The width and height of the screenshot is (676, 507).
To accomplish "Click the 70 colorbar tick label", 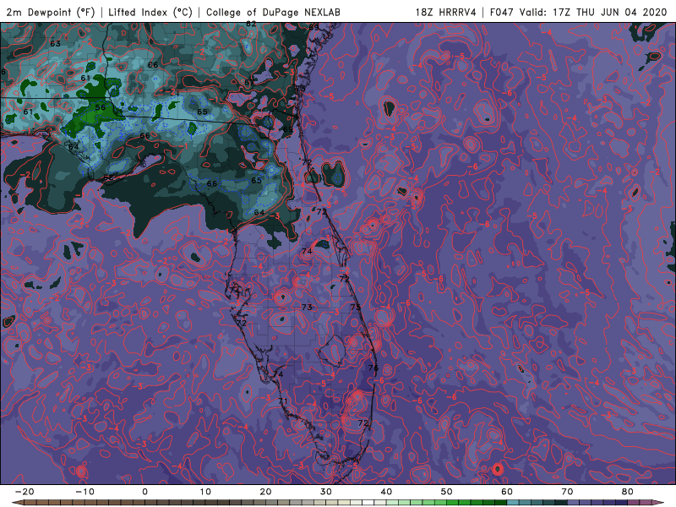I will [567, 492].
